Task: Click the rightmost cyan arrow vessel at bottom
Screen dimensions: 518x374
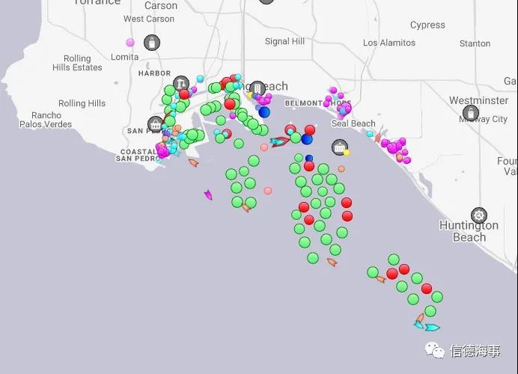Action: [432, 327]
